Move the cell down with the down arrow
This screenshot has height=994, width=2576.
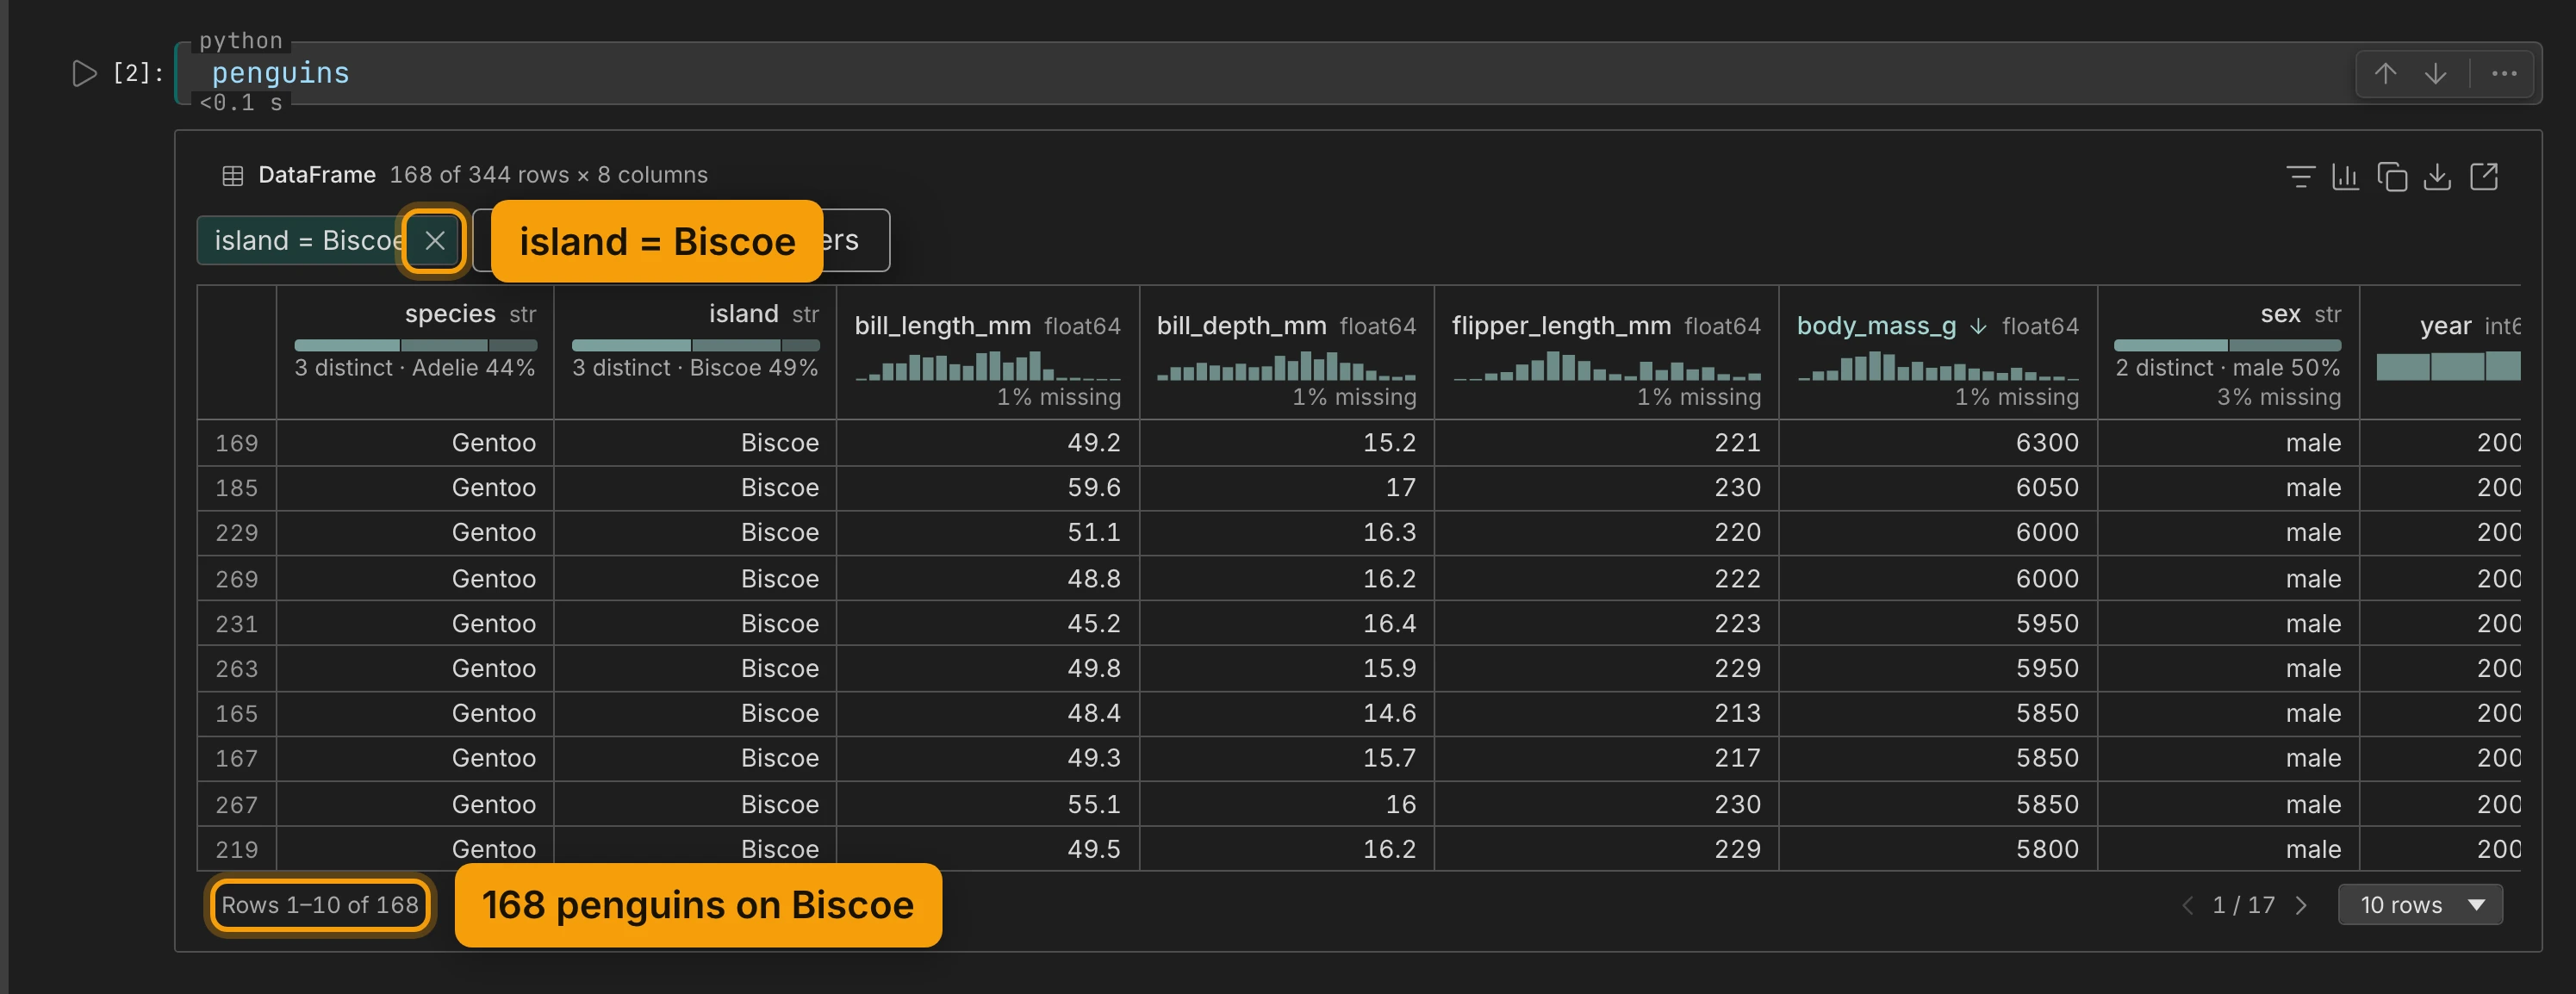click(2435, 74)
